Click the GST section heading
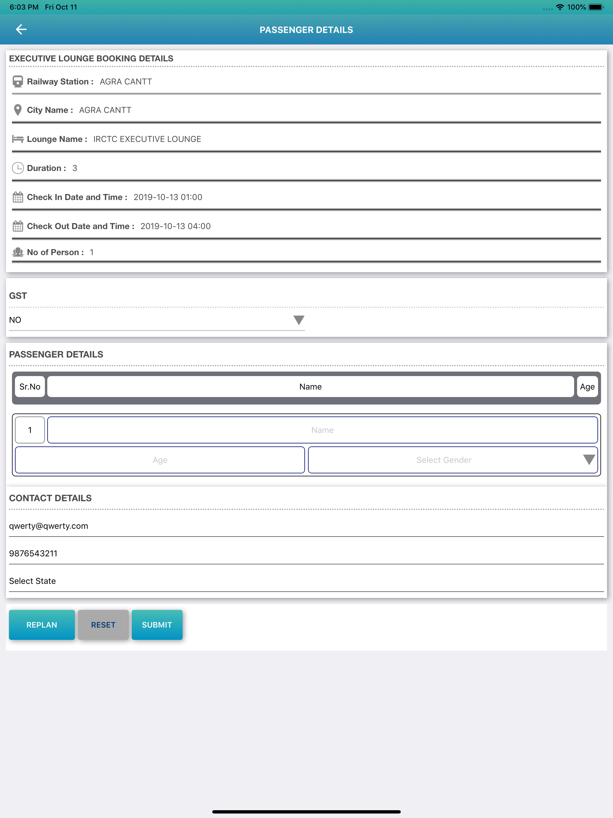This screenshot has width=613, height=818. point(18,296)
